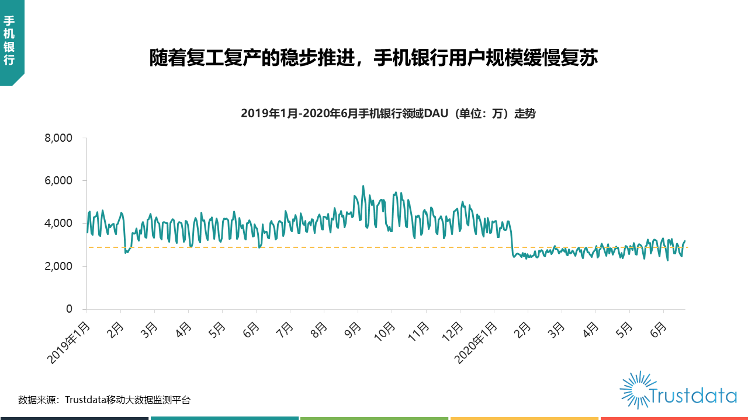Click the dark navy footer color bar
Viewport: 748px width, 420px height.
point(74,418)
